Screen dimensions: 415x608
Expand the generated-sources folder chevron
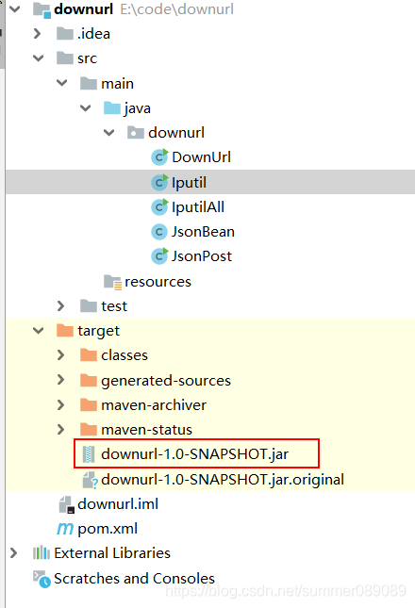coord(60,380)
